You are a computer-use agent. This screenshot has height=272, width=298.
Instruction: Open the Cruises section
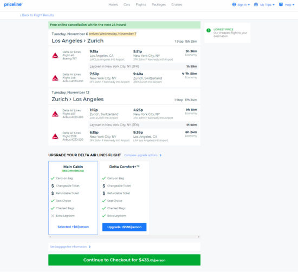click(x=177, y=4)
